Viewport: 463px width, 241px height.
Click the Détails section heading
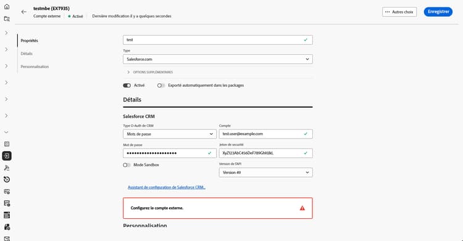(132, 100)
